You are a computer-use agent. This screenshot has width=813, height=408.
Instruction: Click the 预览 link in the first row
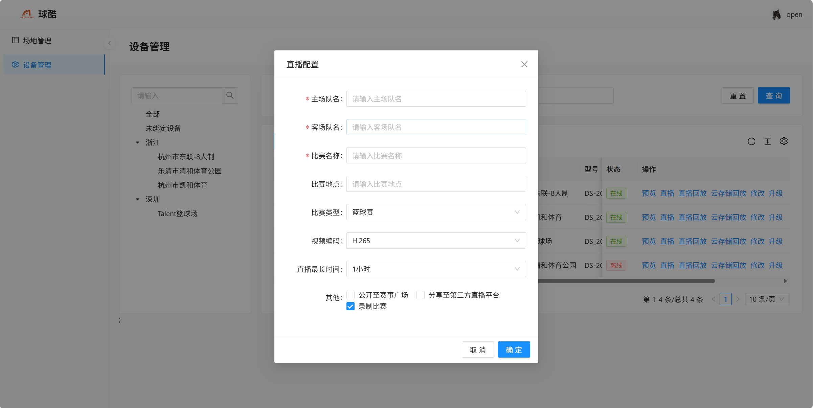pos(649,193)
